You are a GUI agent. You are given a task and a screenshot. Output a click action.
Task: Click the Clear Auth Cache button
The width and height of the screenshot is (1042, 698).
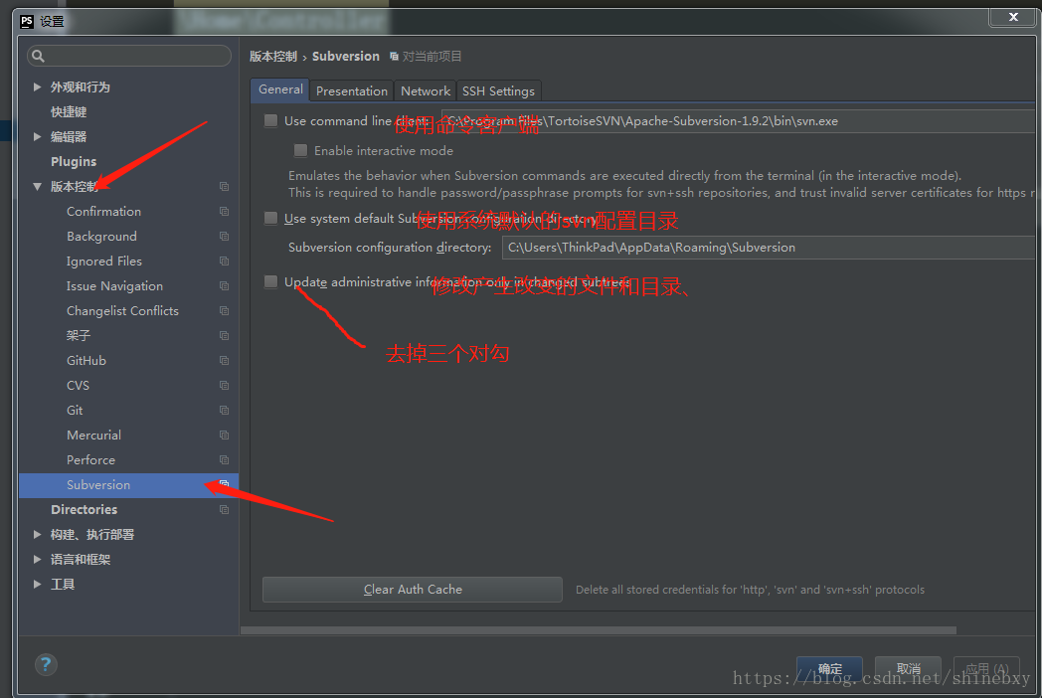point(412,590)
